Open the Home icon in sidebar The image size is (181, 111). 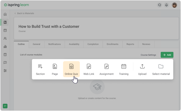click(5, 14)
